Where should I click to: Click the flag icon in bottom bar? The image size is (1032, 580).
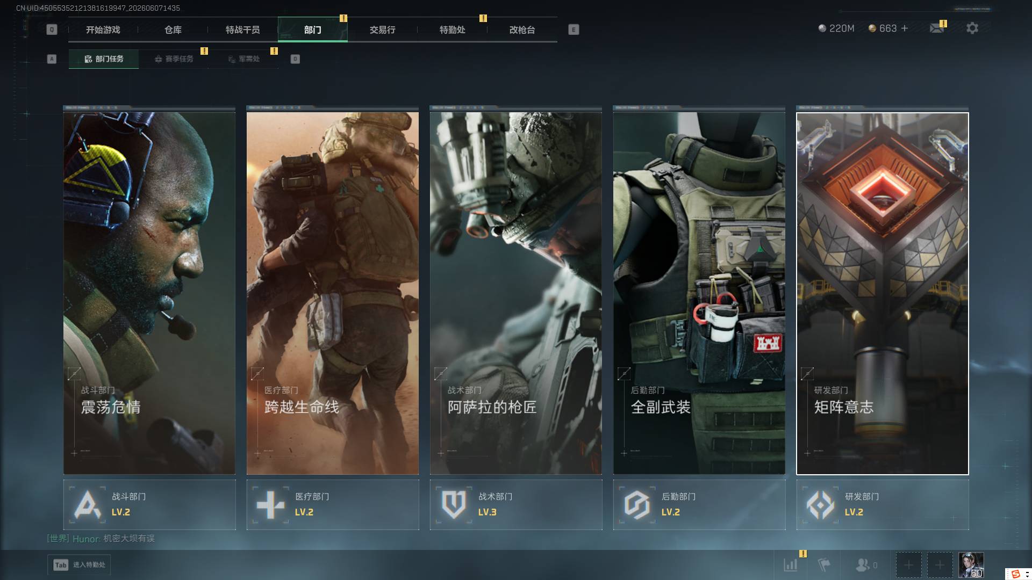click(x=823, y=565)
